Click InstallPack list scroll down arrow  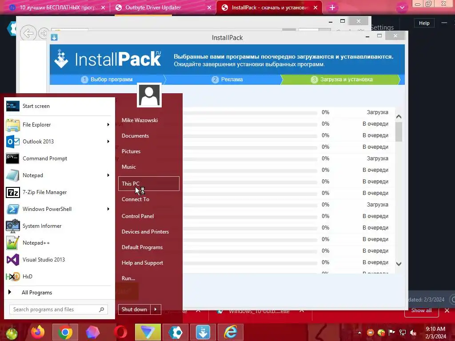point(399,264)
